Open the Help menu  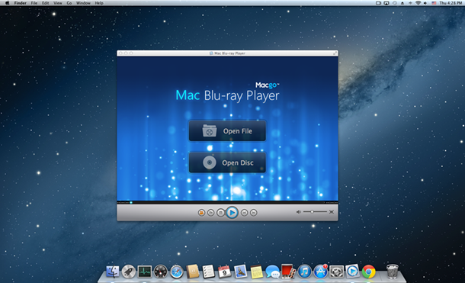click(99, 3)
